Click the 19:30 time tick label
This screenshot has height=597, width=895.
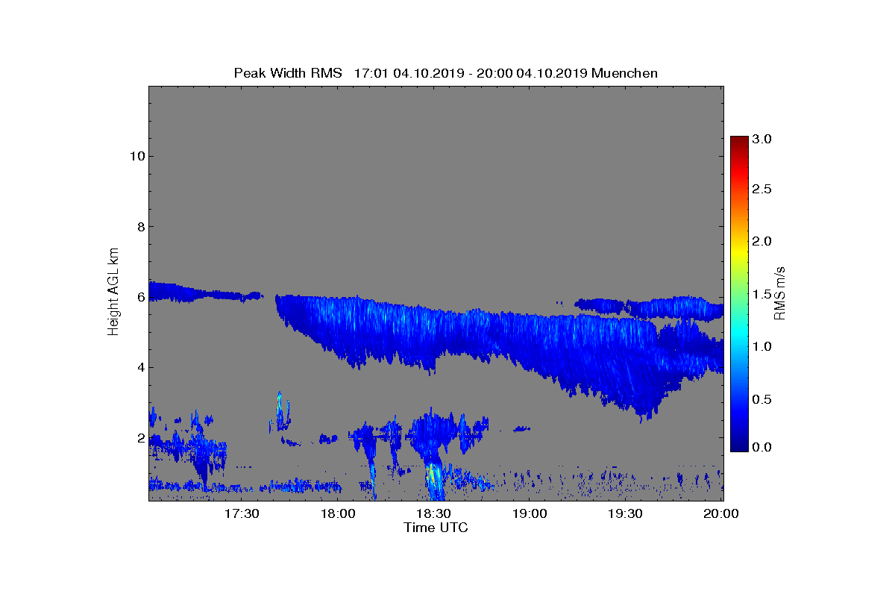(625, 513)
